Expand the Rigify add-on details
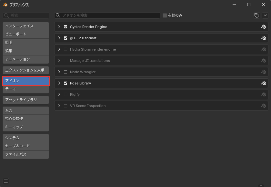Image resolution: width=271 pixels, height=187 pixels. [x=59, y=94]
